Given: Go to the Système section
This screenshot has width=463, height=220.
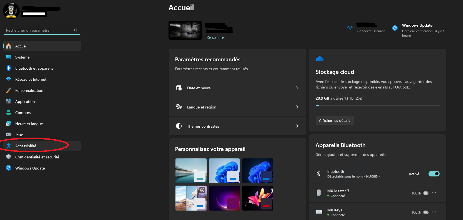Looking at the screenshot, I should click(x=22, y=57).
